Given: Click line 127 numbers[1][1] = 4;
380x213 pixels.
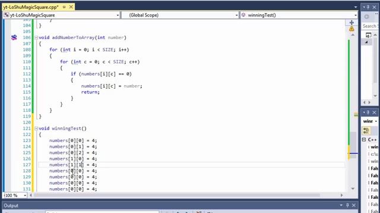Looking at the screenshot, I should click(x=73, y=164).
